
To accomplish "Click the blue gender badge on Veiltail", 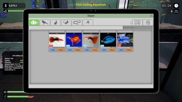I will (68, 46).
